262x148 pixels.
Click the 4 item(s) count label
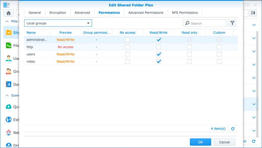[x=218, y=129]
